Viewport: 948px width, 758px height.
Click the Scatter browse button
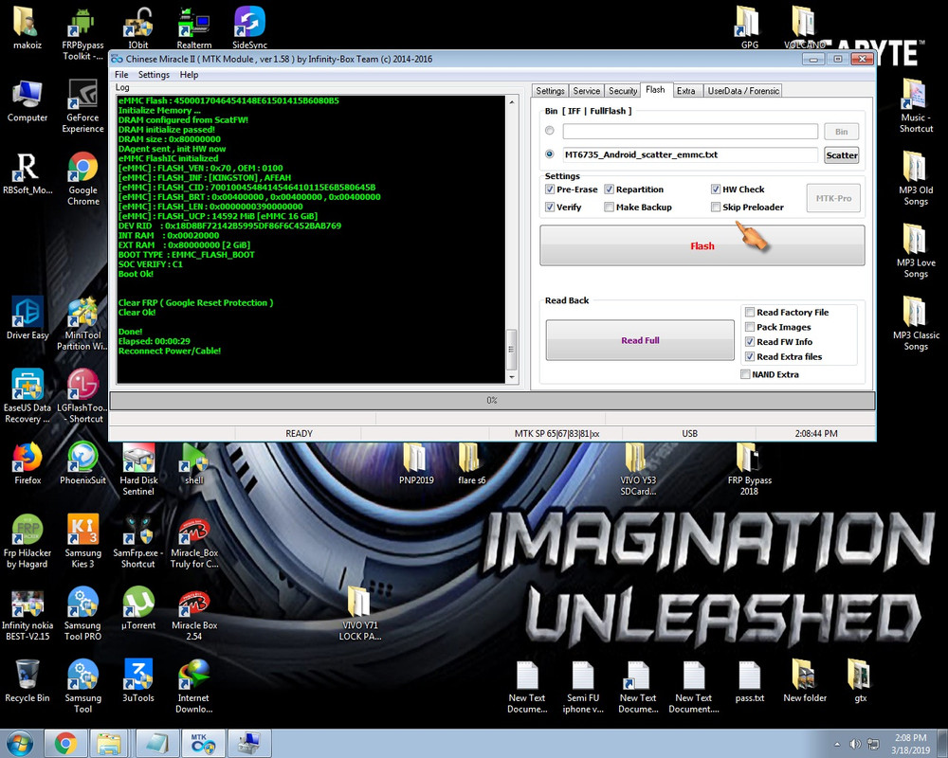pos(841,154)
